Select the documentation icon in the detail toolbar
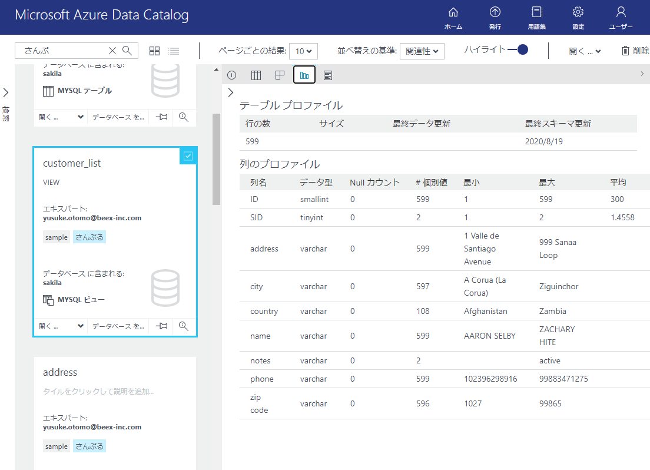Viewport: 650px width, 470px height. click(x=327, y=75)
